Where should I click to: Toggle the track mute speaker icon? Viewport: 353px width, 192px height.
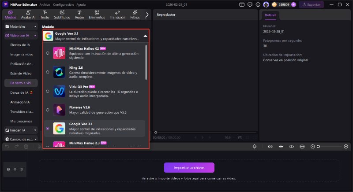pos(21,170)
